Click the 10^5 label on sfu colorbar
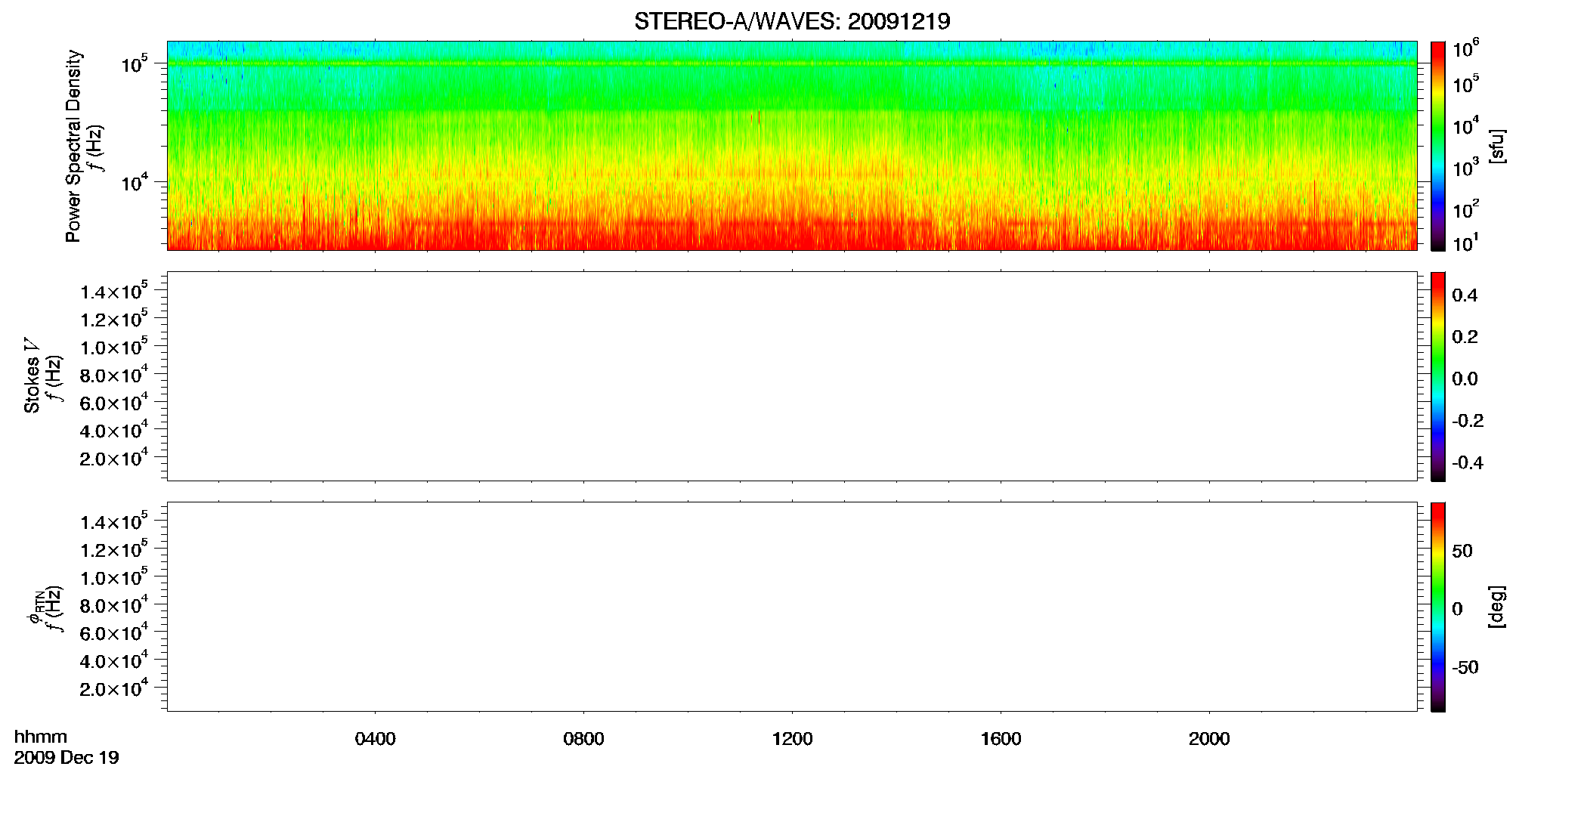The height and width of the screenshot is (816, 1584). tap(1465, 85)
